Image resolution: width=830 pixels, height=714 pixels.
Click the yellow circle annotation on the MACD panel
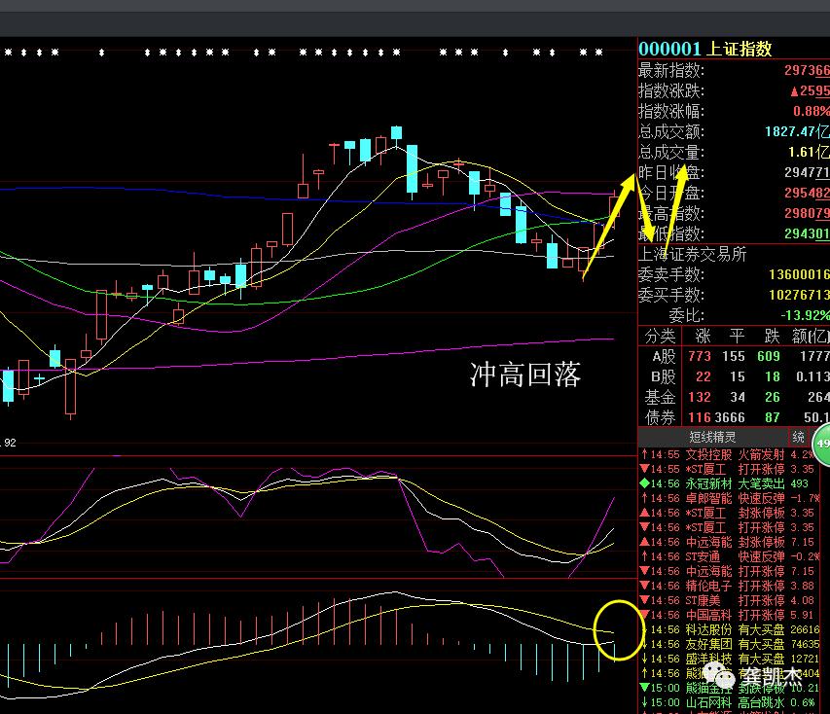[618, 629]
